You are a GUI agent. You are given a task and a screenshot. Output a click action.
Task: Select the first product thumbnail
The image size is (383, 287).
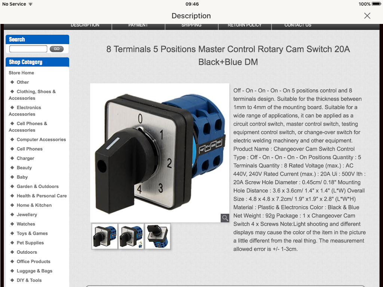pyautogui.click(x=105, y=236)
